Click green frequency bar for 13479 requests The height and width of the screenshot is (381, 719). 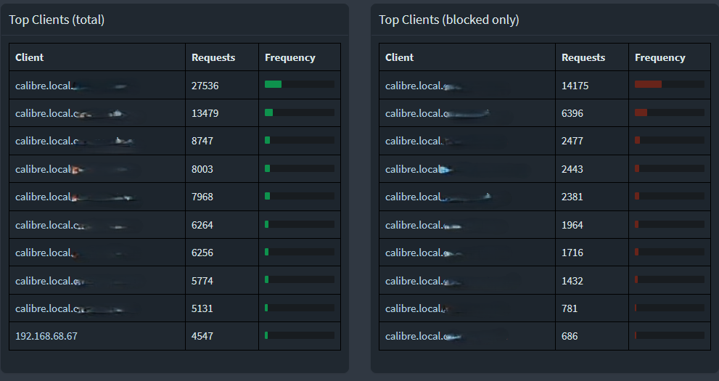pyautogui.click(x=268, y=112)
